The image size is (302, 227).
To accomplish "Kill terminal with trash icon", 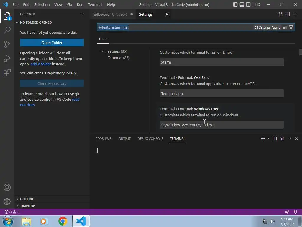I will [x=282, y=139].
